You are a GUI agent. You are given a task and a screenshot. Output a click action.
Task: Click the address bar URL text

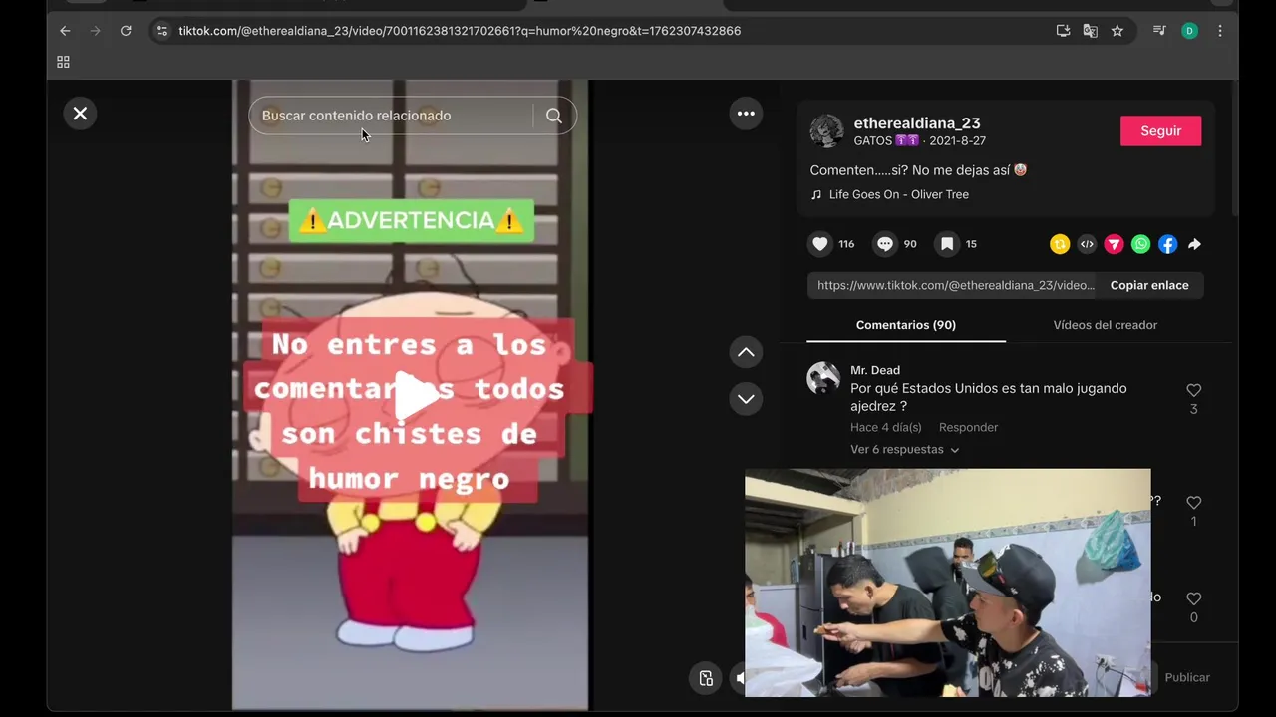(460, 31)
